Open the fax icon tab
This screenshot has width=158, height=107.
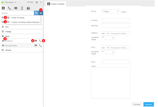tap(28, 8)
